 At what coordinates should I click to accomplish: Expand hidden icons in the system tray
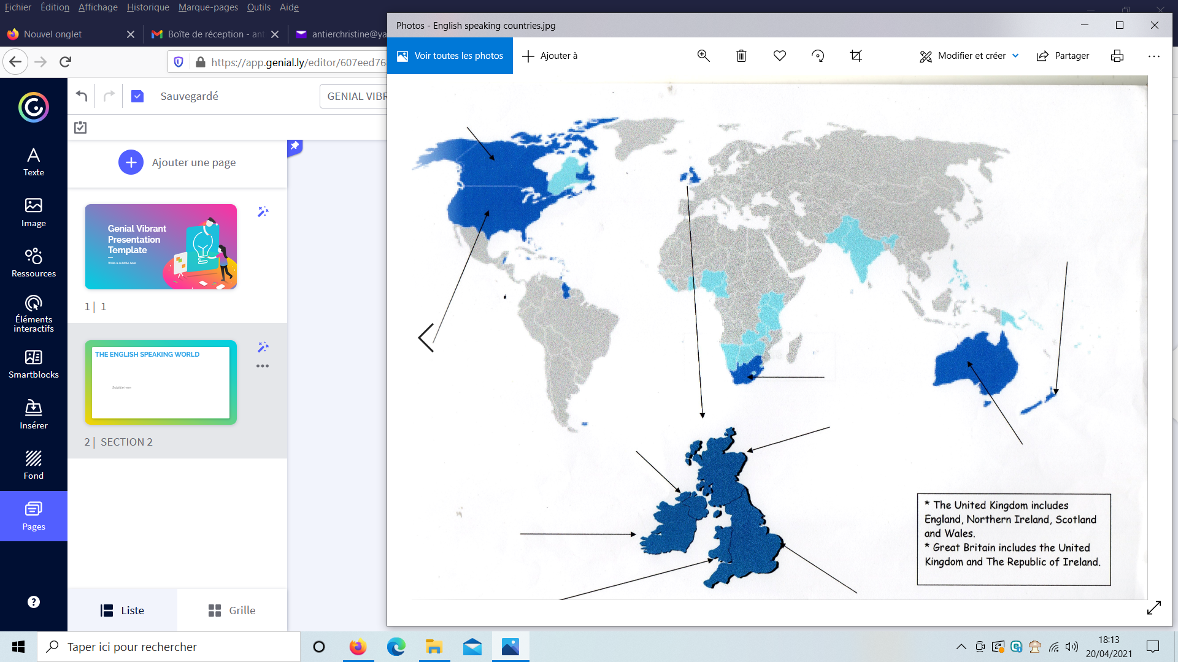click(961, 646)
